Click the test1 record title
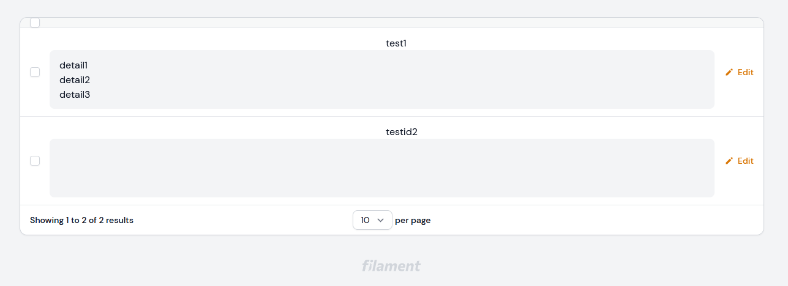Image resolution: width=788 pixels, height=286 pixels. [396, 43]
